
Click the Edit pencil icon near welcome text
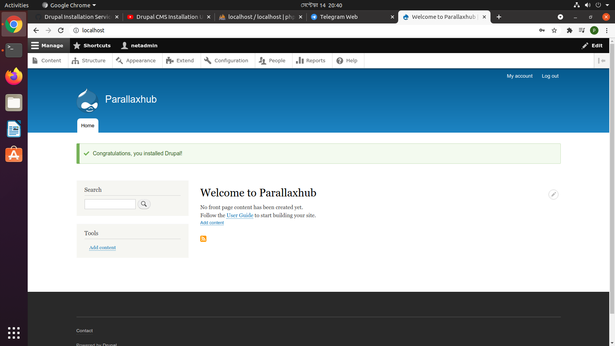553,195
